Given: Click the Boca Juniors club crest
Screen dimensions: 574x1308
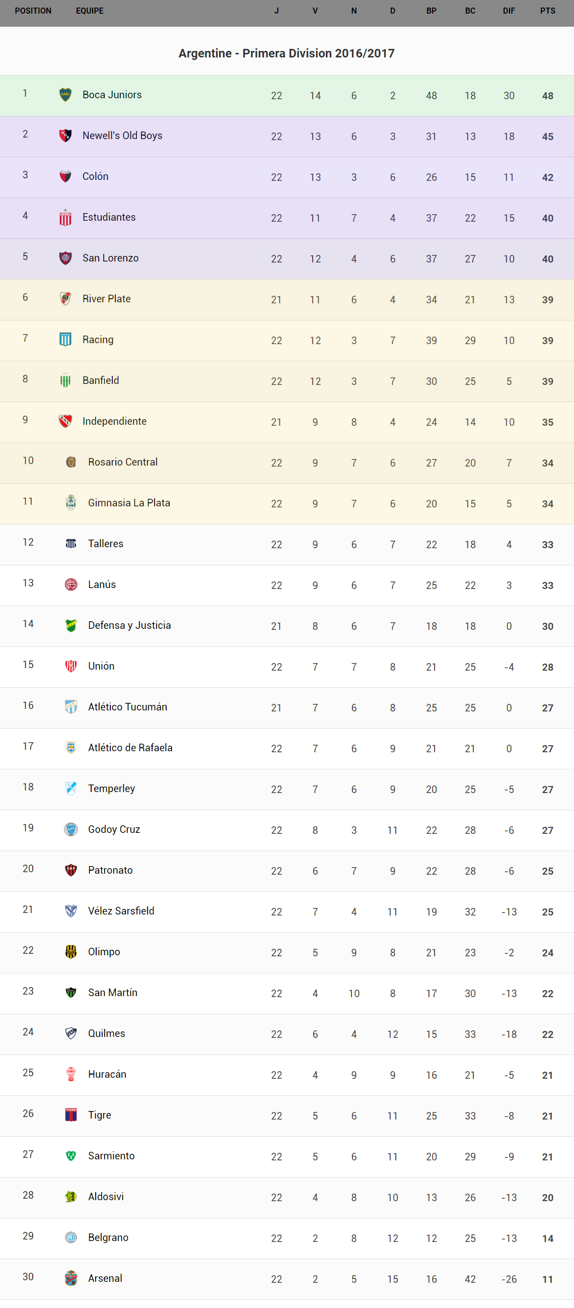Looking at the screenshot, I should click(x=65, y=95).
